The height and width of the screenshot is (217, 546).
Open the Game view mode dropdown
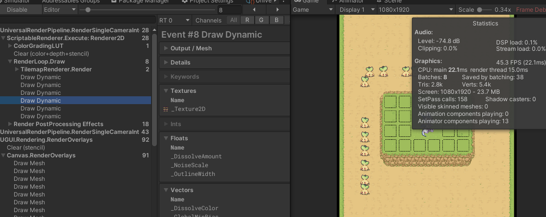313,10
